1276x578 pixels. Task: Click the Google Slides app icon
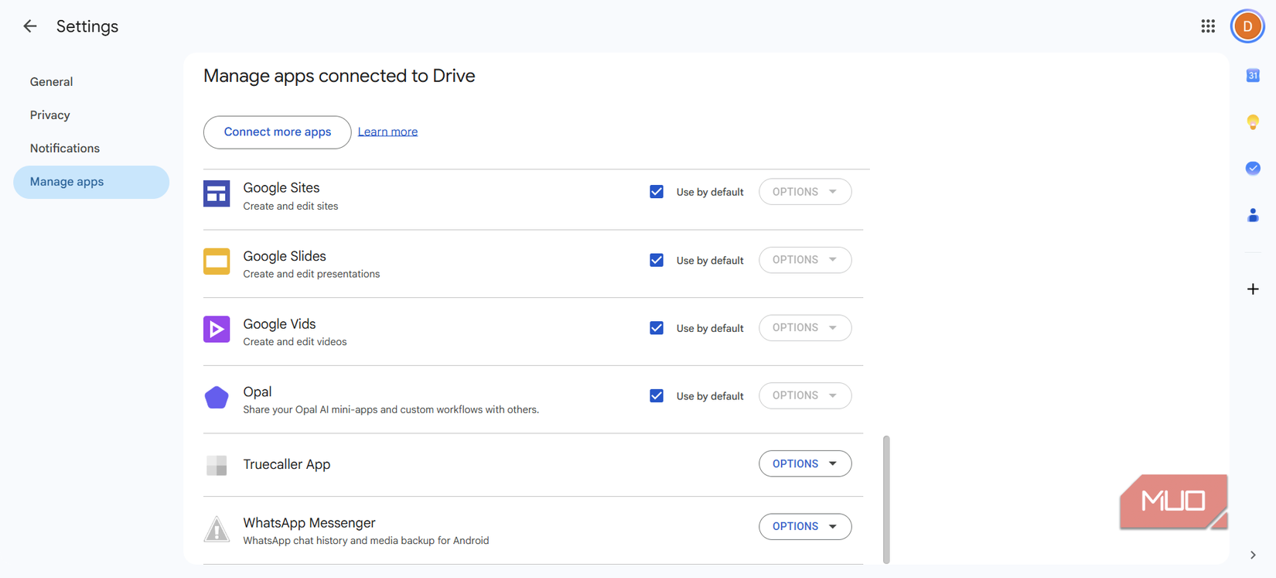(217, 262)
